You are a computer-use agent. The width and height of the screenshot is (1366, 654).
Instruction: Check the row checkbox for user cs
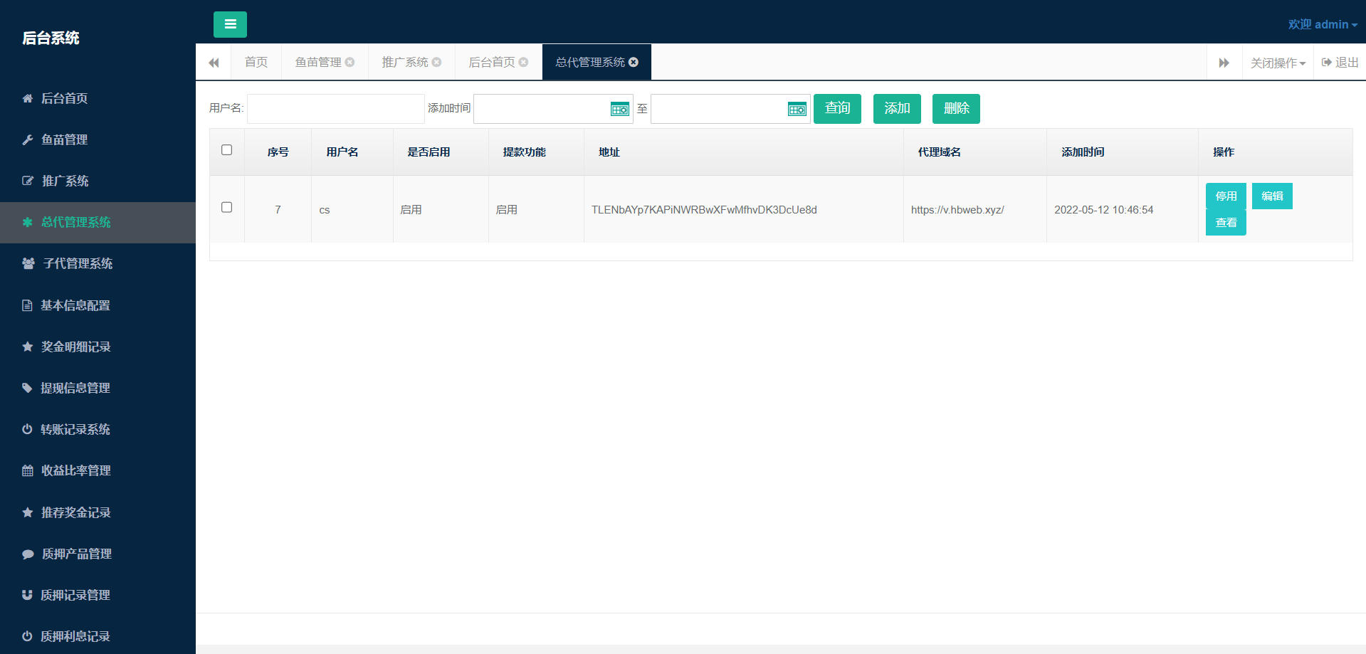(227, 207)
